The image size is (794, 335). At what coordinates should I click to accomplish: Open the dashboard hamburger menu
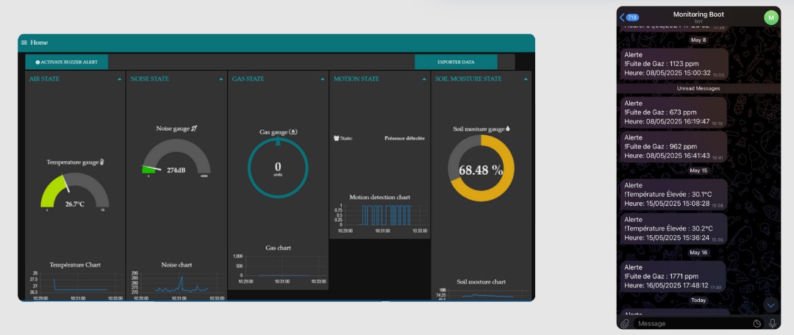coord(24,43)
